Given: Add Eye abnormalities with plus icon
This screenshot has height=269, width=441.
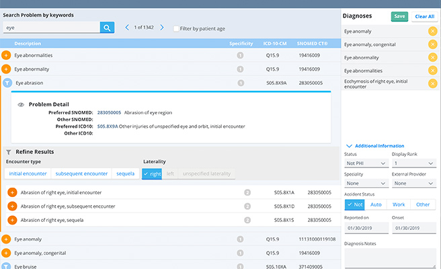Looking at the screenshot, I should click(x=6, y=55).
